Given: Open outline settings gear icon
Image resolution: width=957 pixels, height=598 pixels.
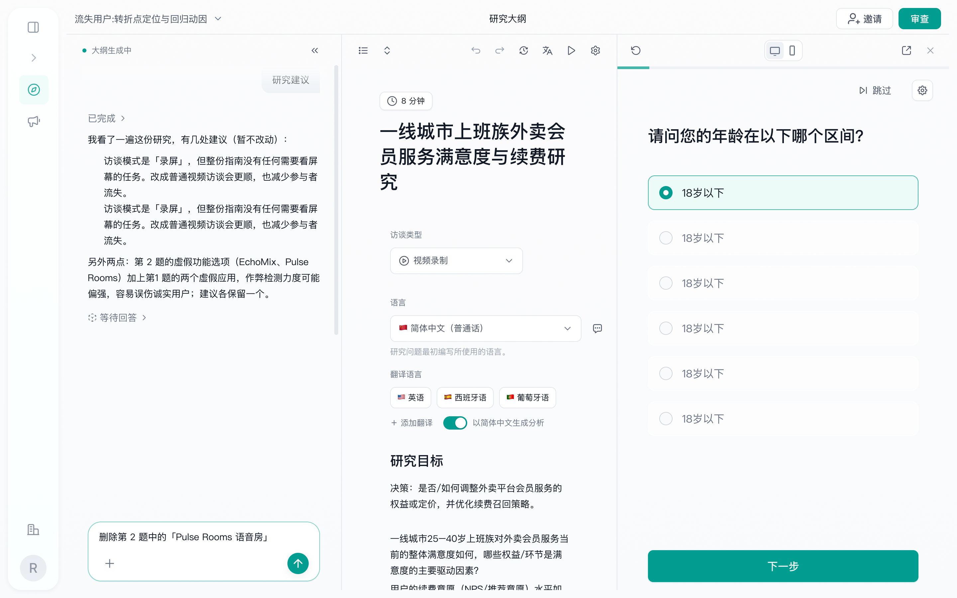Looking at the screenshot, I should pos(595,50).
